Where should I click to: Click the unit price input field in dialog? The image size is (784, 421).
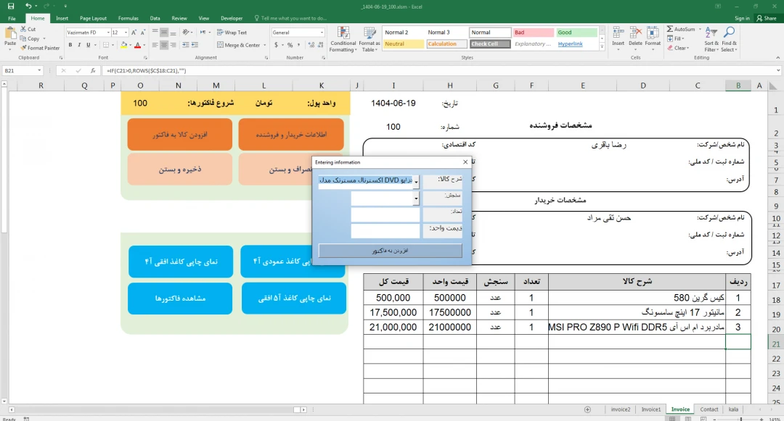coord(385,231)
